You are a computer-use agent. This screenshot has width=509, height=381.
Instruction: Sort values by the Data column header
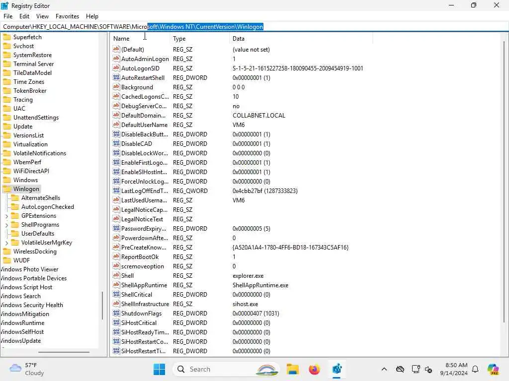pyautogui.click(x=301, y=39)
